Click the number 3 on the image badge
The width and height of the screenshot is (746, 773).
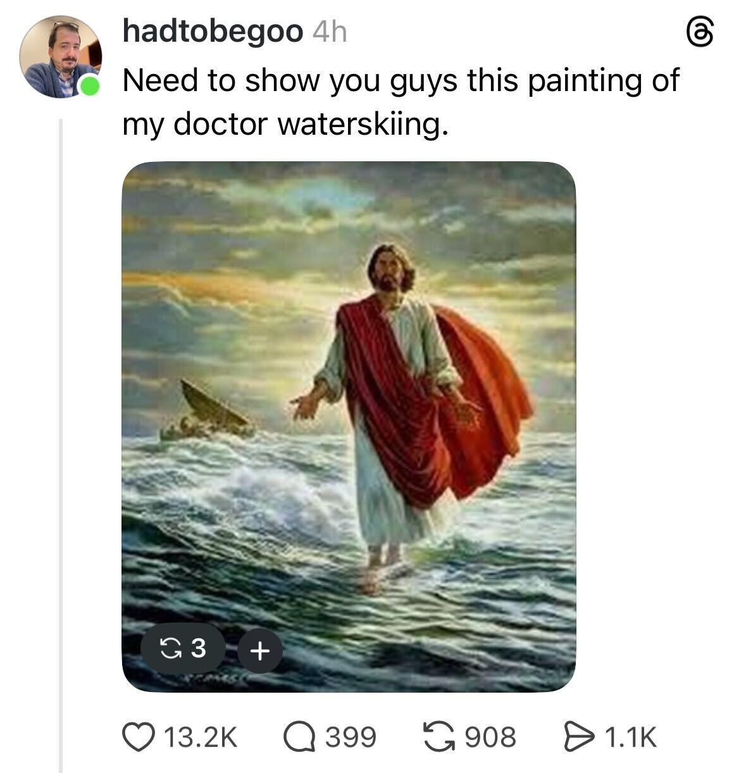click(x=198, y=648)
